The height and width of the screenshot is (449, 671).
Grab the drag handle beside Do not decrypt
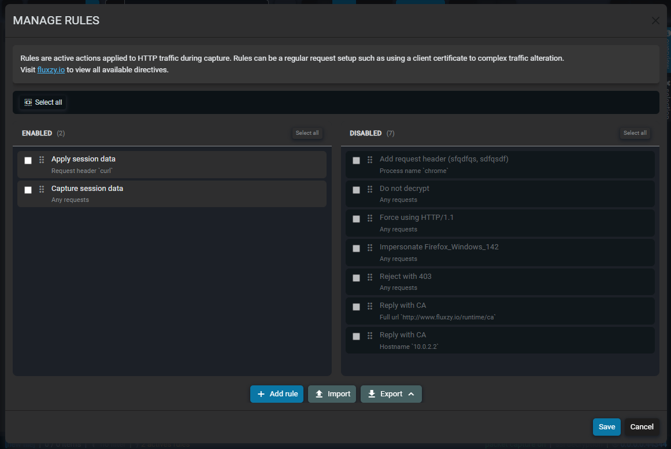[x=369, y=190]
